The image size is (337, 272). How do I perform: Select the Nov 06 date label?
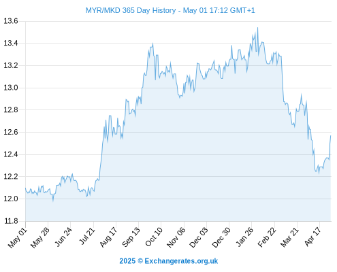click(x=176, y=237)
